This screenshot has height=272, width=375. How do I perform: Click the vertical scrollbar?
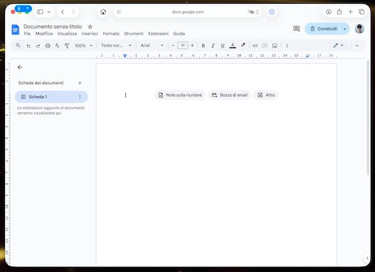coord(368,117)
